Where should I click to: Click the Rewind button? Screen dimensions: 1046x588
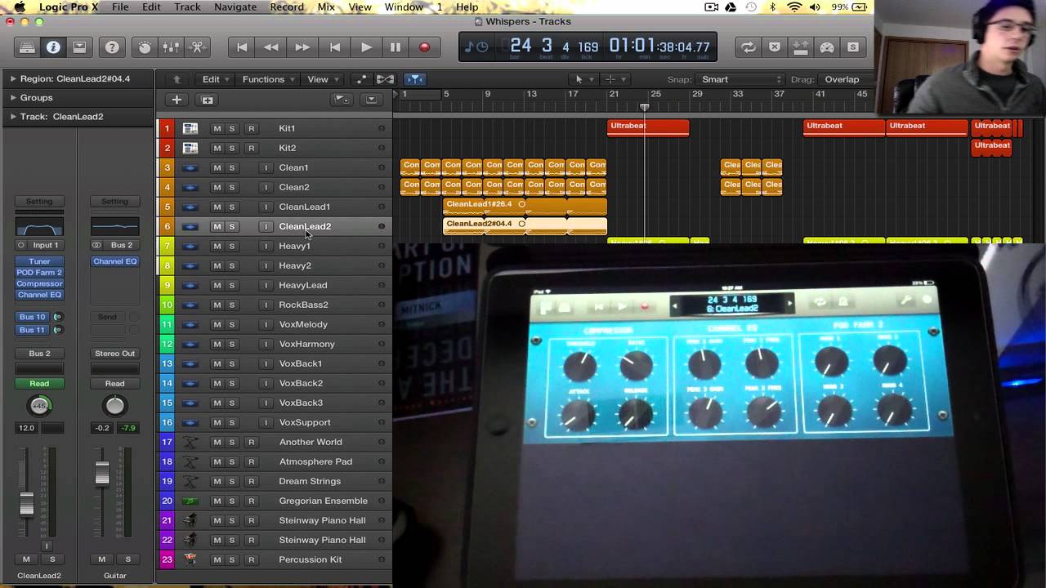pyautogui.click(x=271, y=47)
